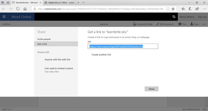
Task: Click the browser share icon
Action: tap(197, 9)
